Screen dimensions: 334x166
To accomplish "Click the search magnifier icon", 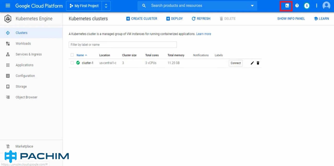I will pyautogui.click(x=144, y=6).
